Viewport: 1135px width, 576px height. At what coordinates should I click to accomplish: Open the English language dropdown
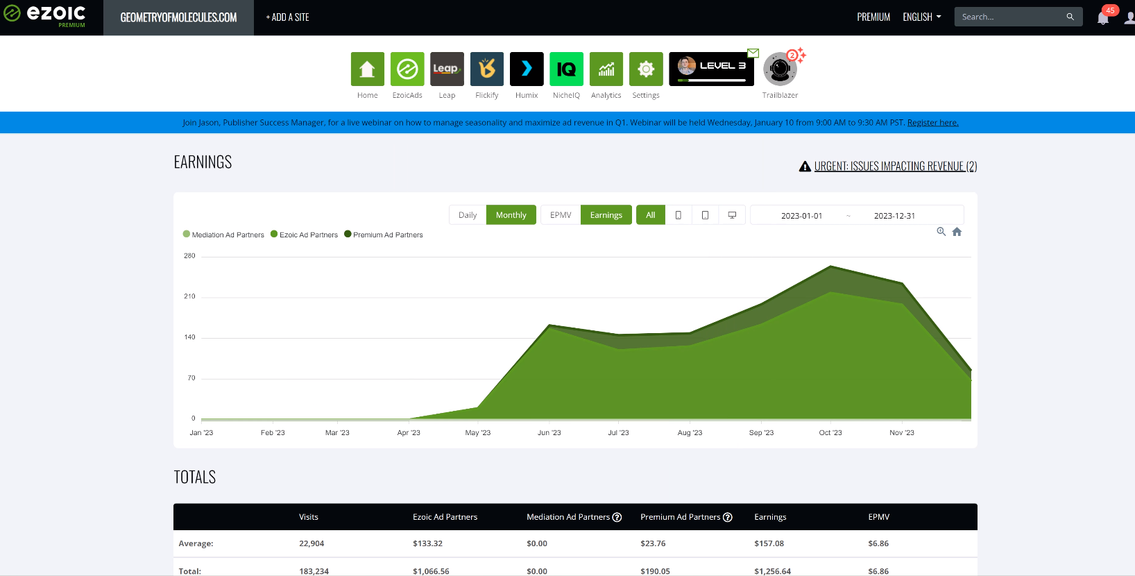pos(922,17)
